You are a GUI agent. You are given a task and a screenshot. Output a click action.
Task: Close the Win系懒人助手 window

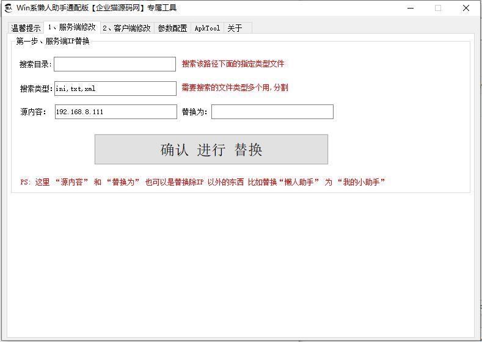click(466, 9)
